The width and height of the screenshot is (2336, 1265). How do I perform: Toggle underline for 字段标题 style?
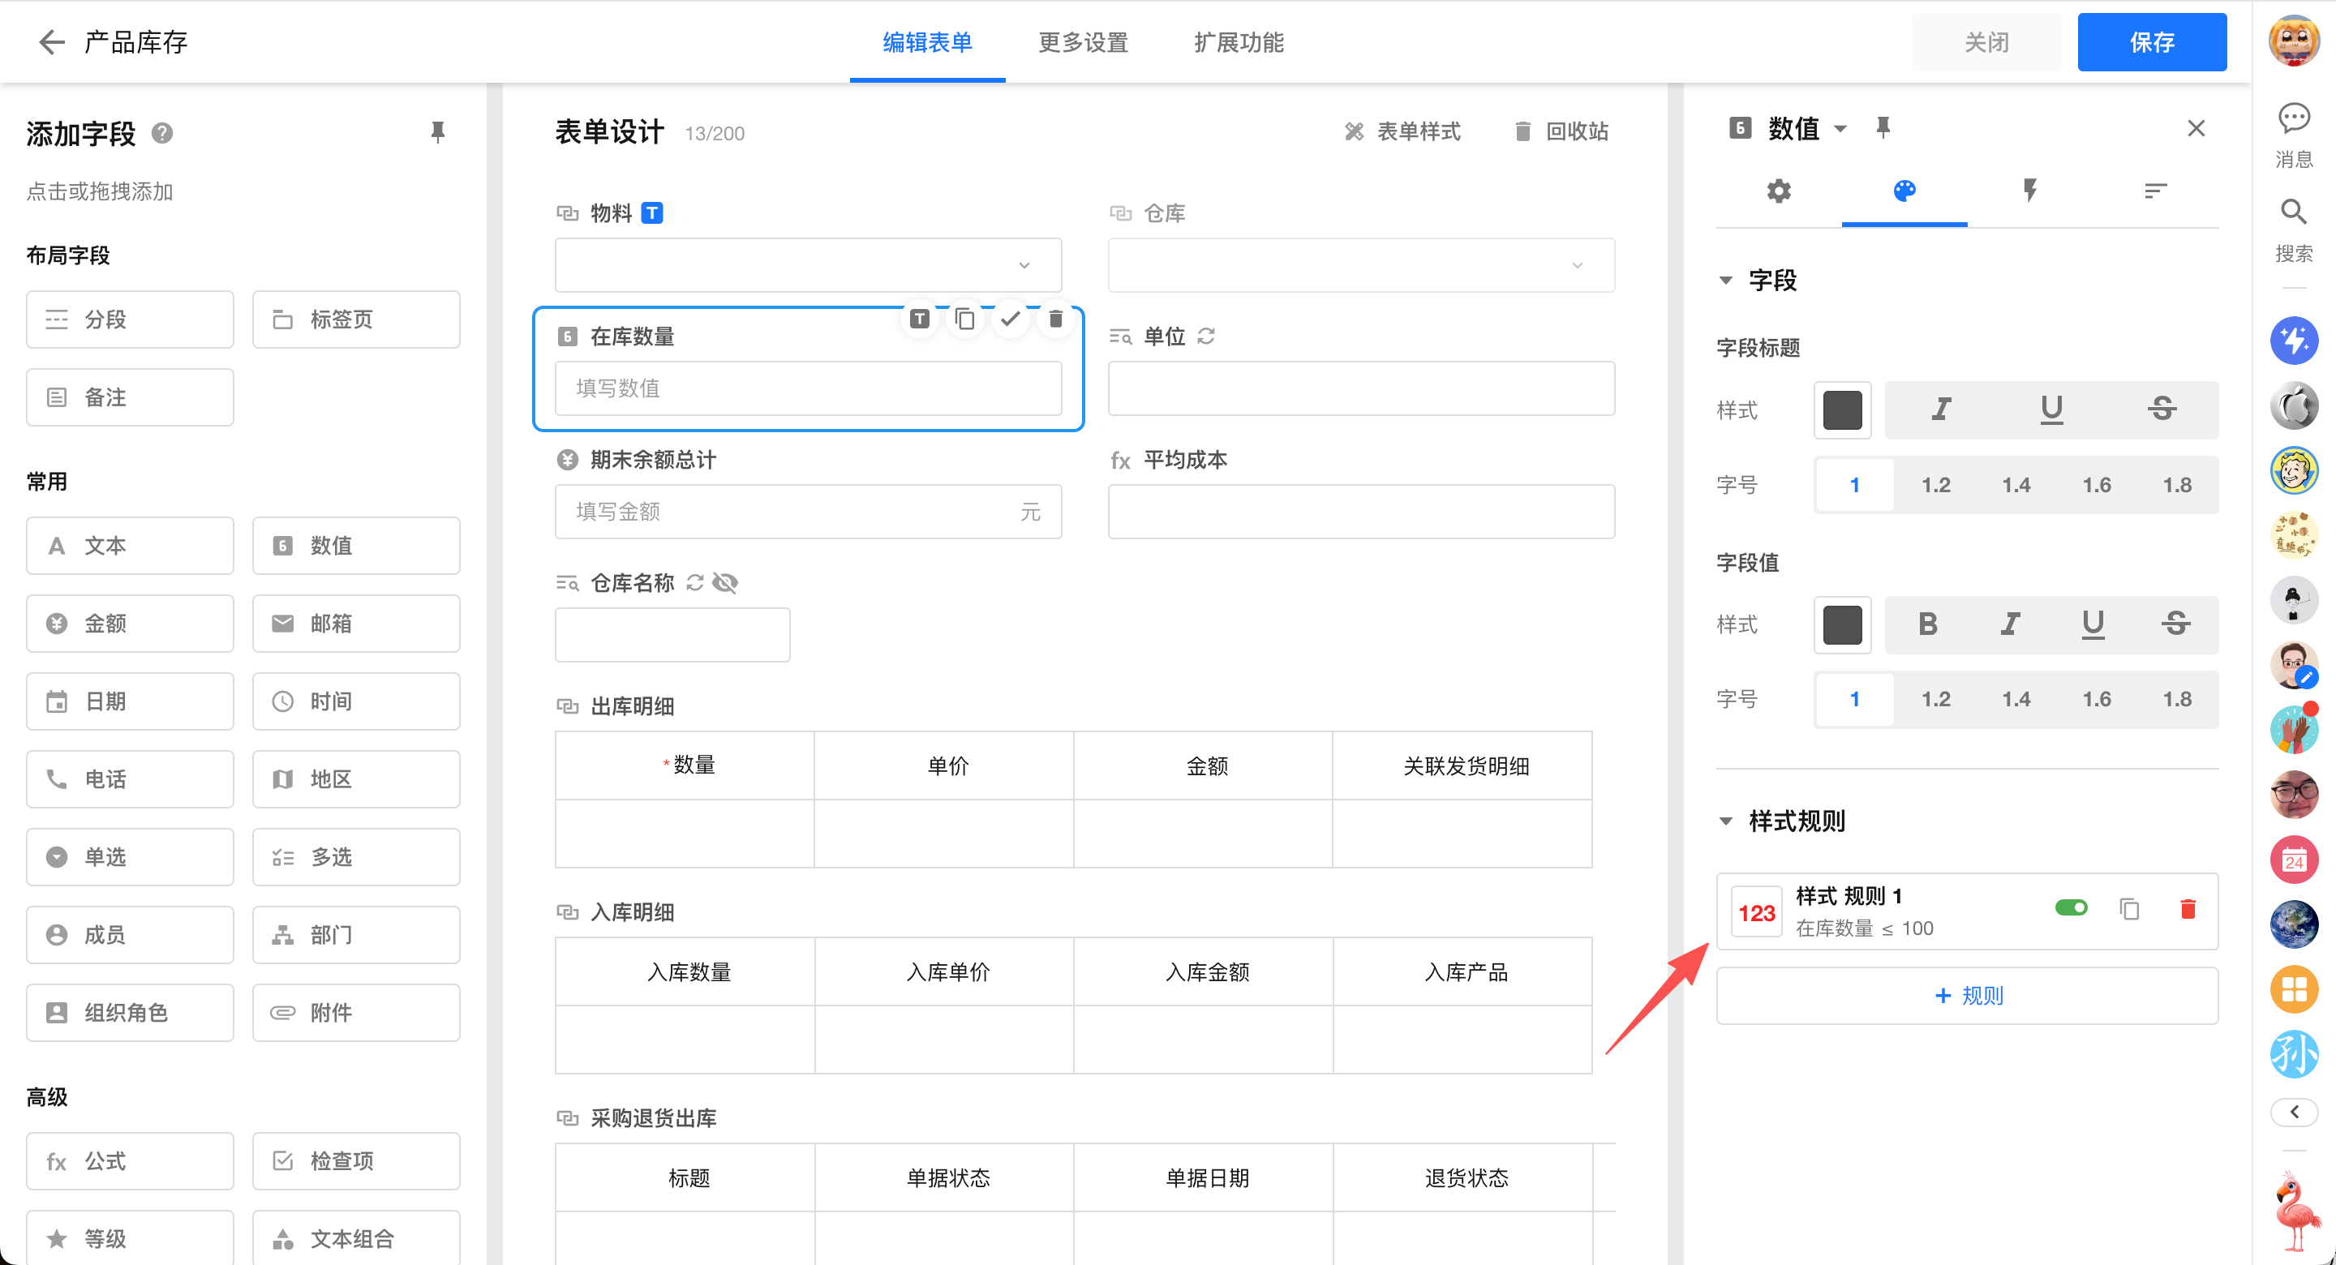coord(2051,410)
